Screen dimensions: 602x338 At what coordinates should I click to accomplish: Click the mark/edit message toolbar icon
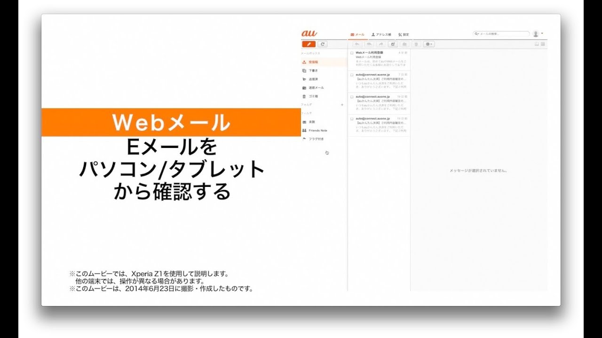coord(393,44)
